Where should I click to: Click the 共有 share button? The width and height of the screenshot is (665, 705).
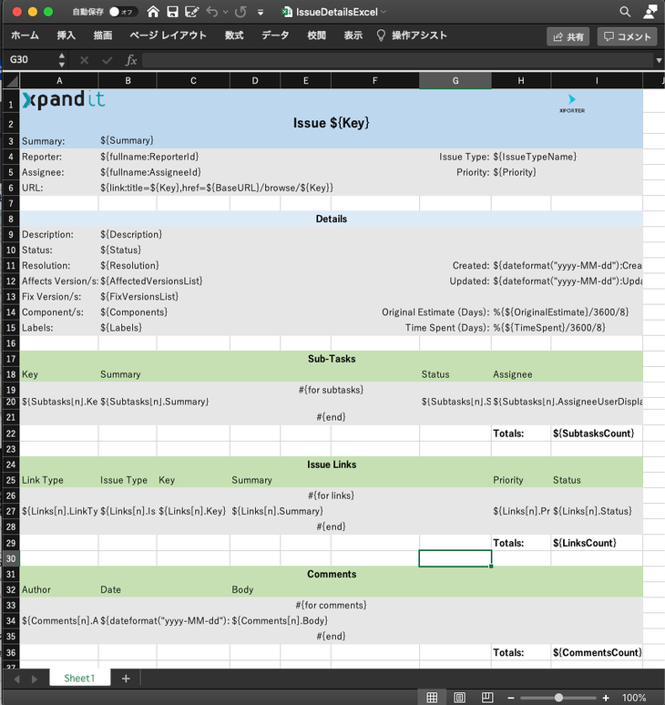click(568, 36)
